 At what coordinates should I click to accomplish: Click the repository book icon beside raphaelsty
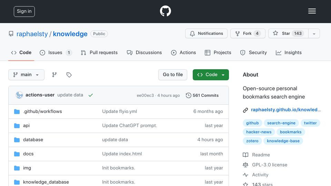click(11, 34)
